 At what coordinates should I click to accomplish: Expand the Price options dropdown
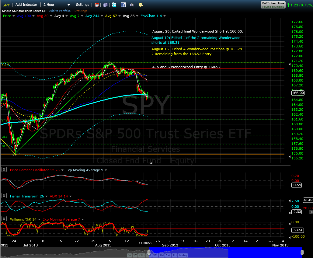(14, 16)
